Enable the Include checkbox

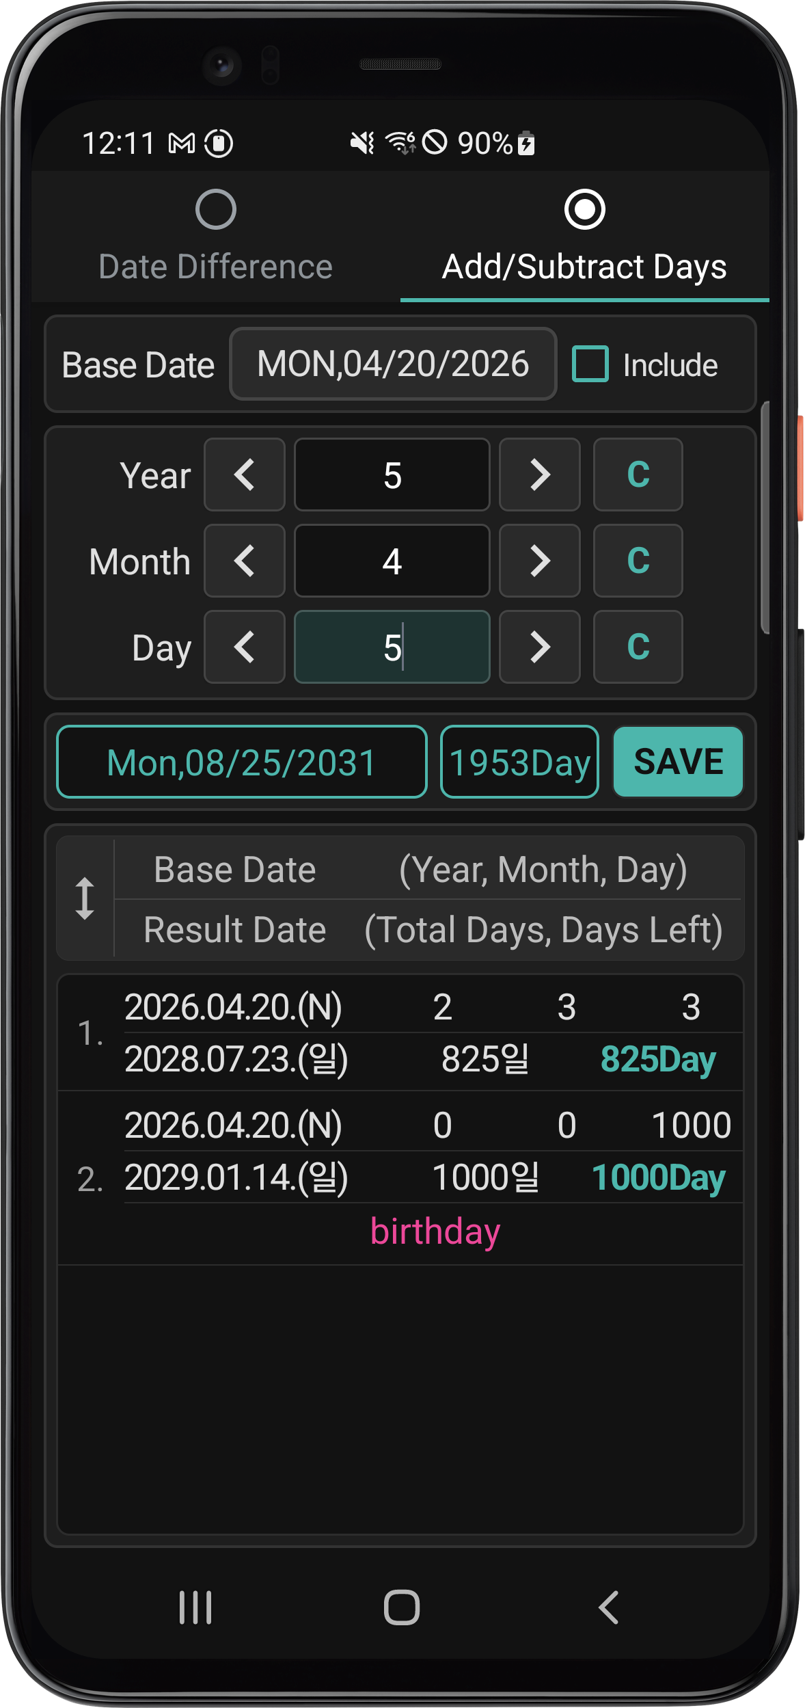(590, 364)
